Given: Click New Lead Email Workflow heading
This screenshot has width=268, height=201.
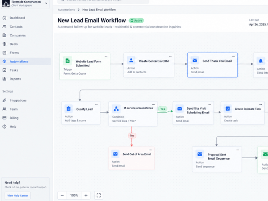Looking at the screenshot, I should pos(92,21).
